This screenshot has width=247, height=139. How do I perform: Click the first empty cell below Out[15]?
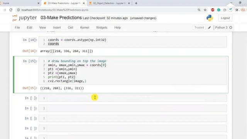click(x=133, y=98)
